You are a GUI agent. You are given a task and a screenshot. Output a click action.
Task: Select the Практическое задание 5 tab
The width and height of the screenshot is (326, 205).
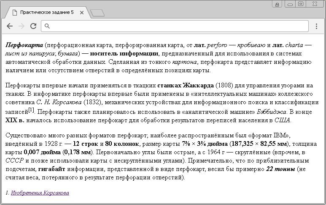click(x=46, y=13)
